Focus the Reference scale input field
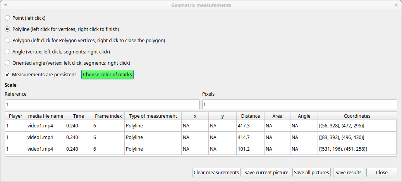Screen dimensions: 402x182 (x=102, y=104)
